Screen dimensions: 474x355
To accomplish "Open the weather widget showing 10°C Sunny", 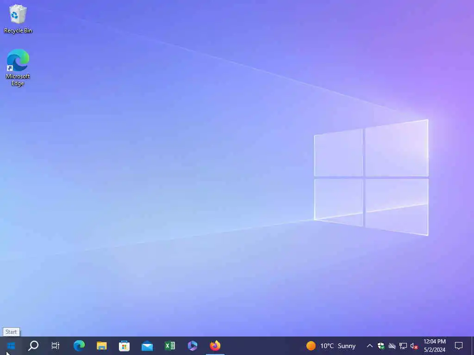I will tap(331, 346).
